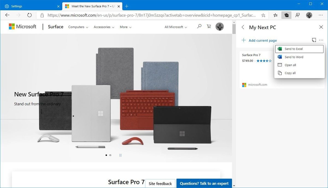Open Collections from the Edge toolbar
Viewport: 328px width, 188px height.
tap(286, 15)
